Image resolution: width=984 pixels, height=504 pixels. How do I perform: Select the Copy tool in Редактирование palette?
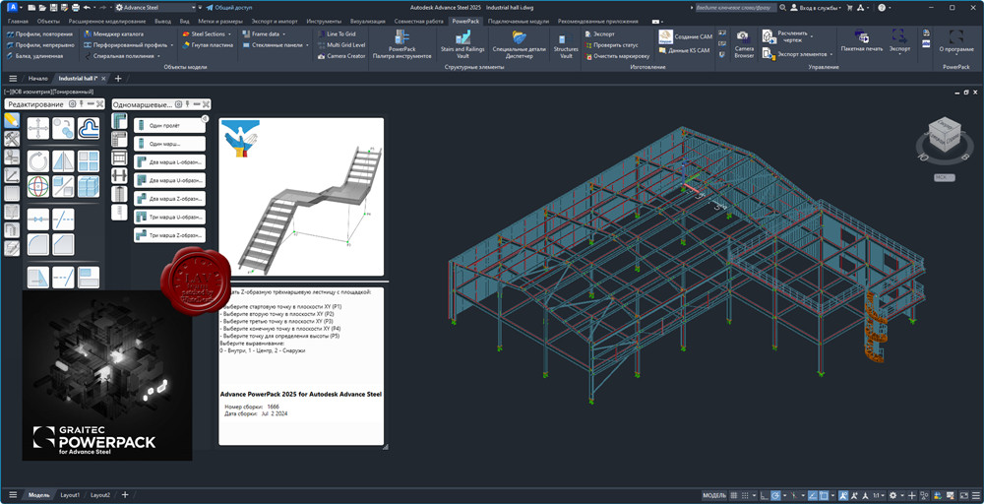coord(63,129)
